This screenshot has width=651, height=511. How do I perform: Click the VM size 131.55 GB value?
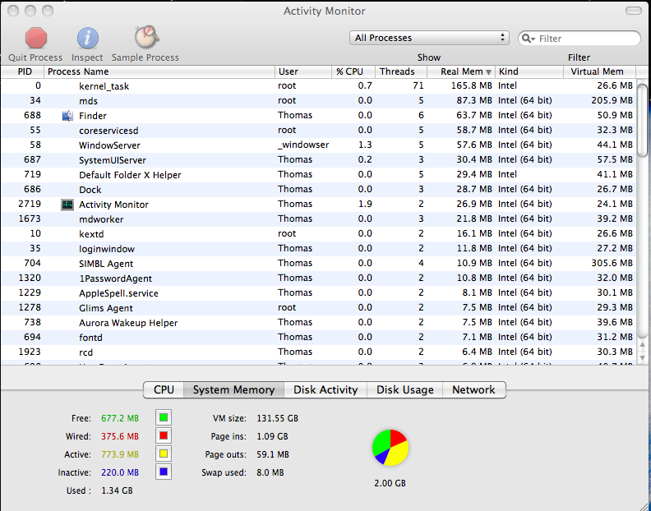(277, 418)
